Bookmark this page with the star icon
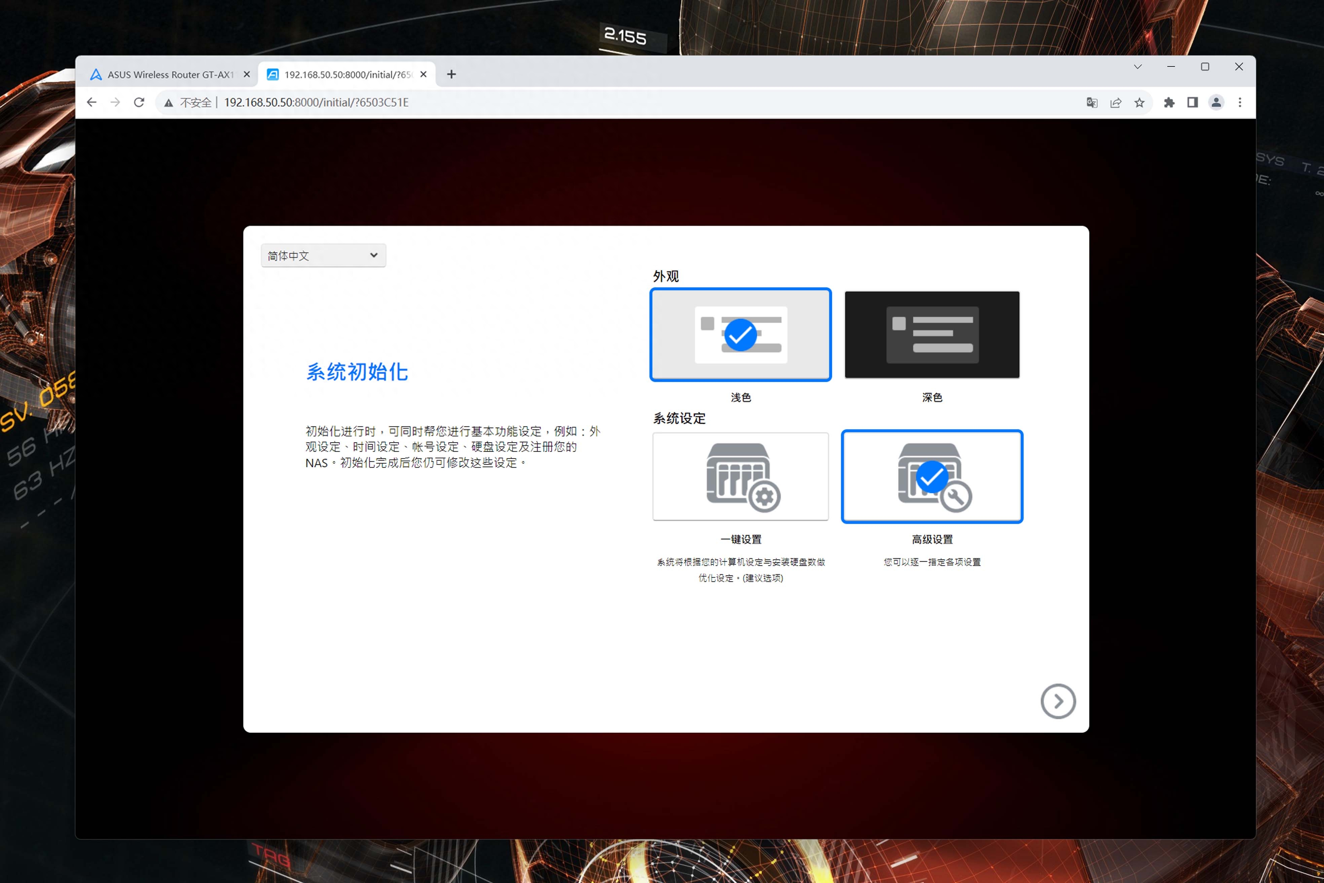Image resolution: width=1324 pixels, height=883 pixels. point(1139,103)
